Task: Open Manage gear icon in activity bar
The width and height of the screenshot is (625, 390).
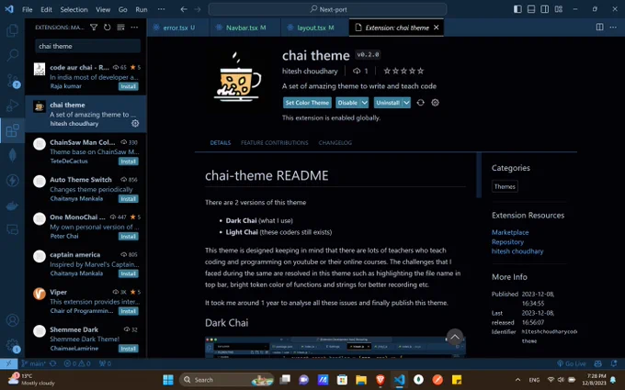Action: pos(12,345)
